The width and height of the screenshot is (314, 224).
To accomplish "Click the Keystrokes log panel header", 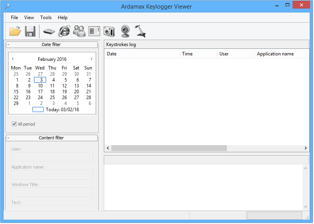I will point(207,44).
